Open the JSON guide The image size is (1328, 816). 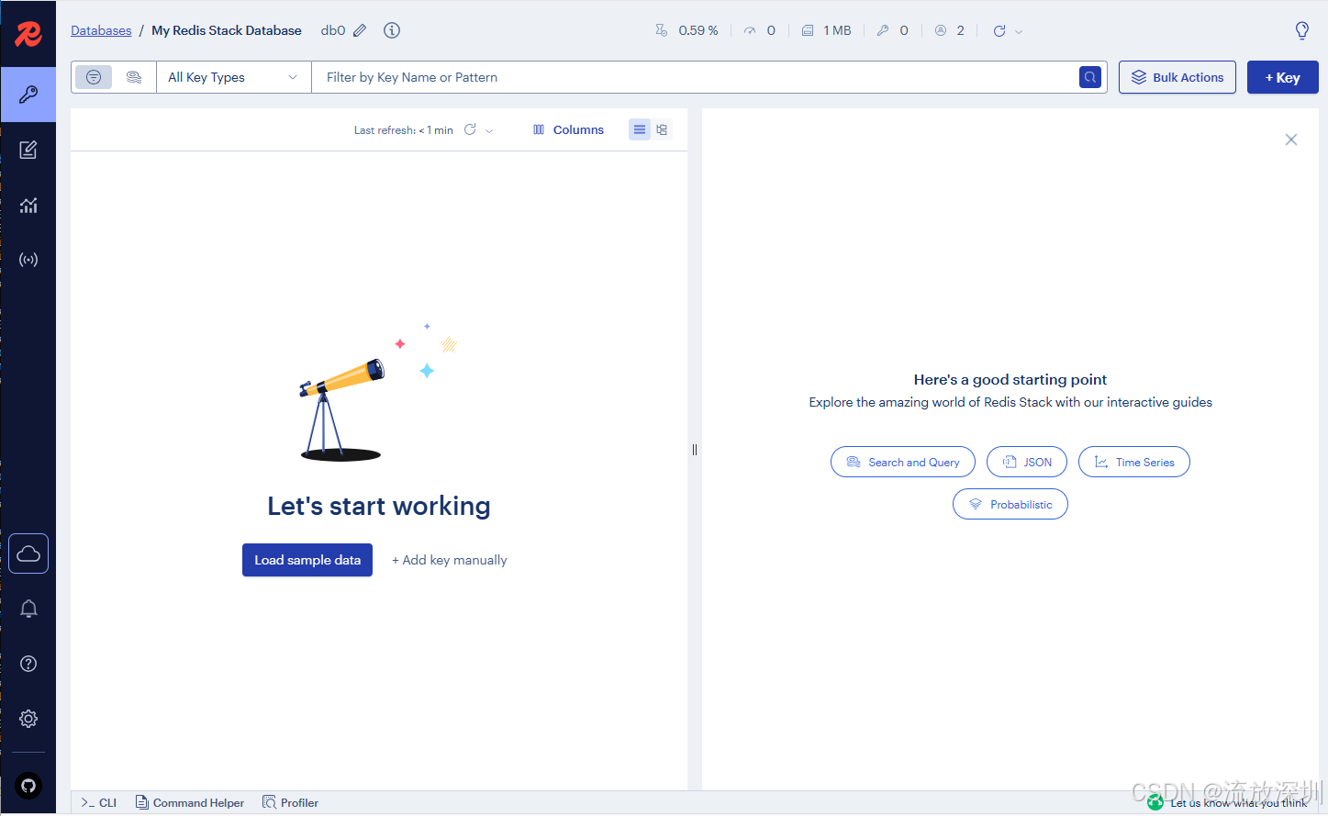(1027, 462)
